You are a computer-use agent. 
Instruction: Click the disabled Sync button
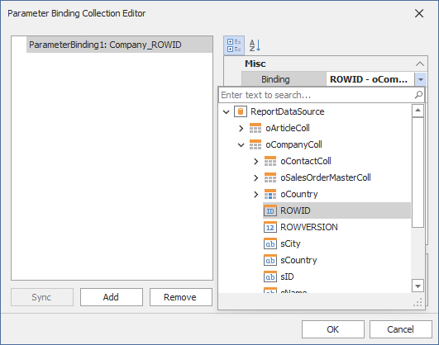[42, 297]
